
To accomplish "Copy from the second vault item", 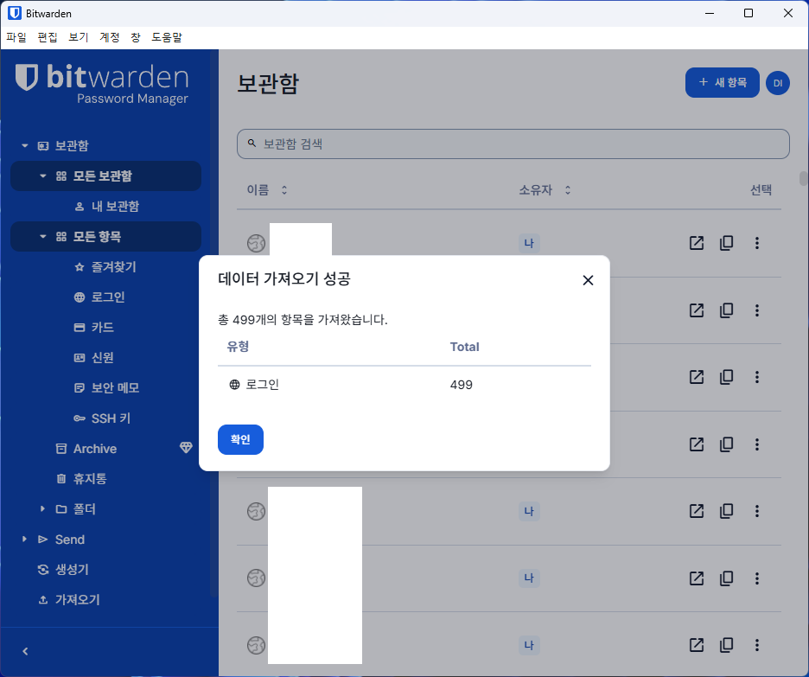I will (726, 310).
